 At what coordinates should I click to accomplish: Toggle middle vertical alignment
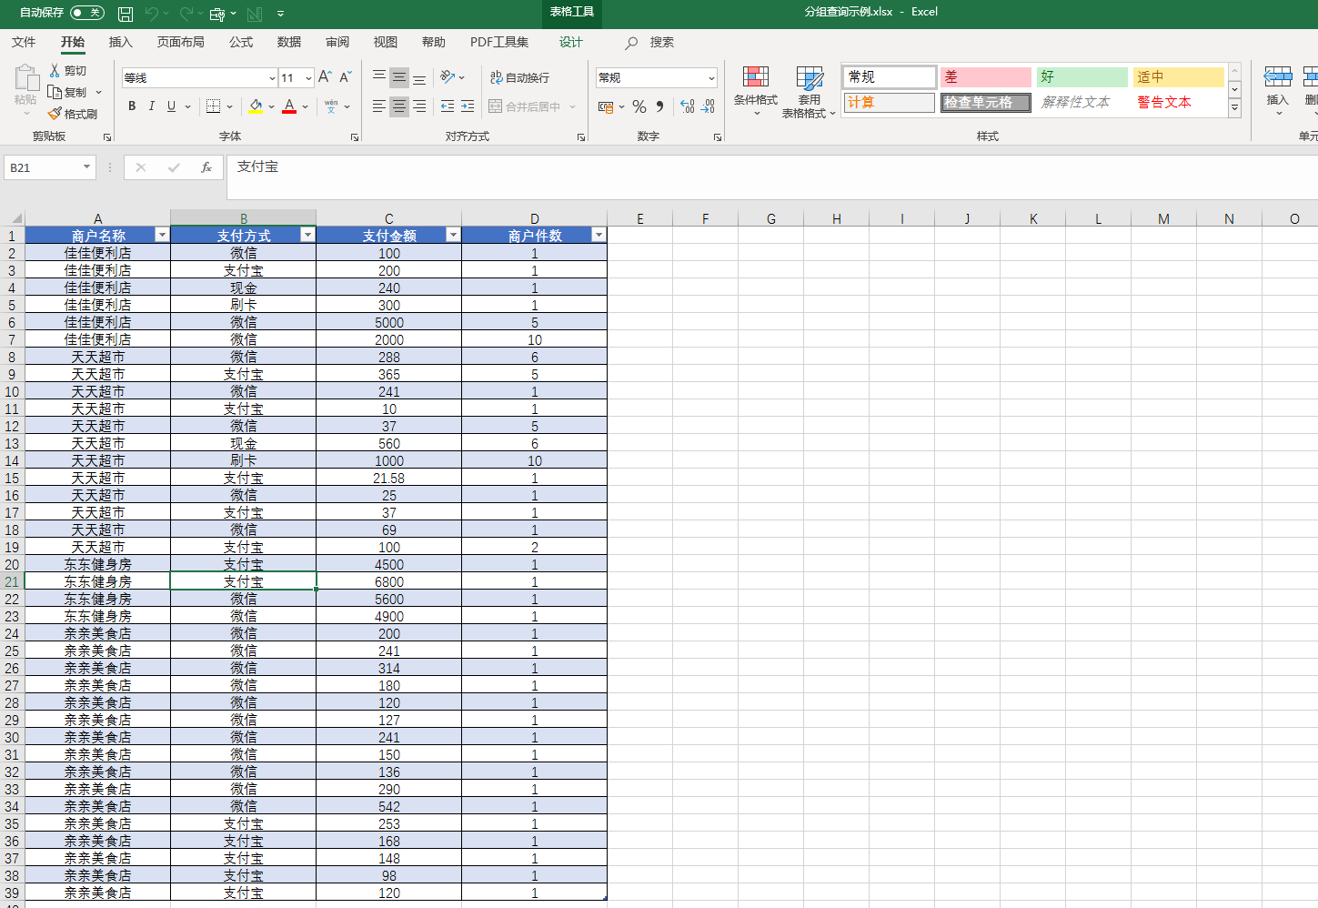pyautogui.click(x=399, y=77)
